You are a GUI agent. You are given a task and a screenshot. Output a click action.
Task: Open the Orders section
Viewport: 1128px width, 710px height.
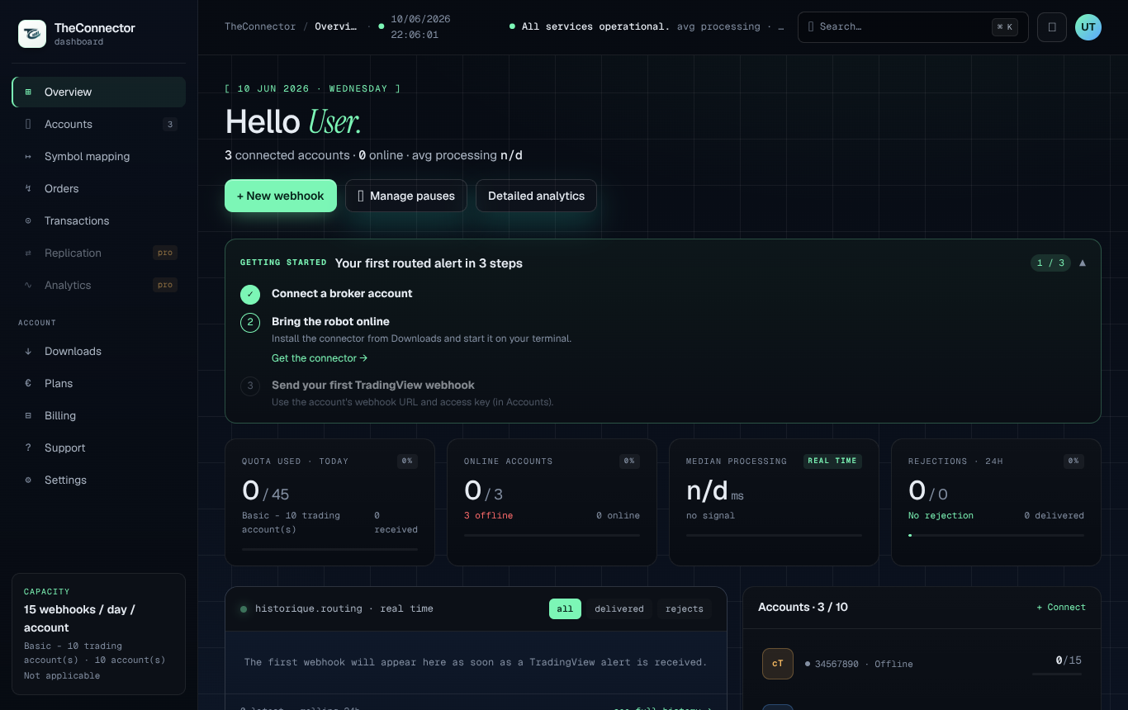coord(98,188)
